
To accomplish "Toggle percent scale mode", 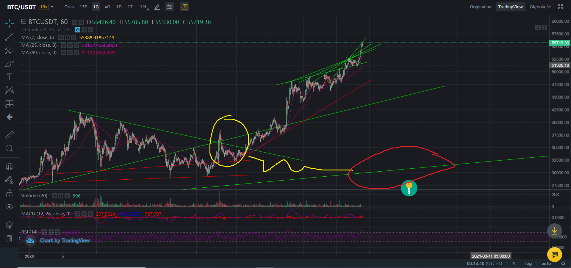I will tap(514, 264).
